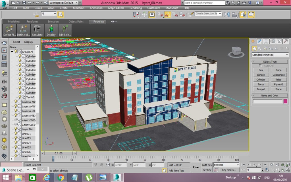291x182 pixels.
Task: Switch to the Freeform ribbon tab
Action: point(32,22)
